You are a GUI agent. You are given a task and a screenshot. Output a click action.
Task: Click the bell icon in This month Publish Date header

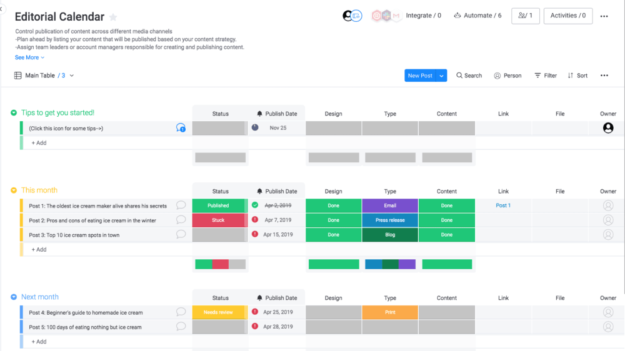point(259,191)
